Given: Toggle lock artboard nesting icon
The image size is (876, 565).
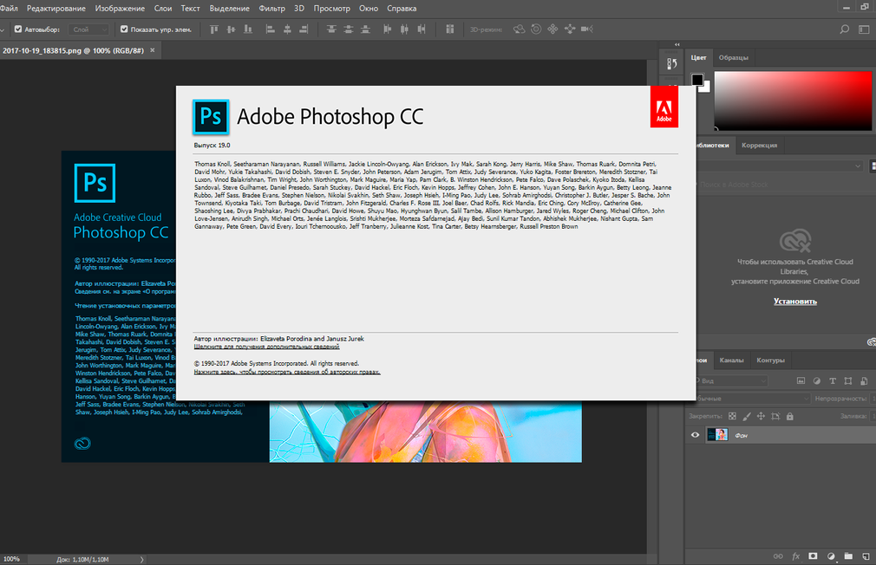Looking at the screenshot, I should tap(775, 416).
